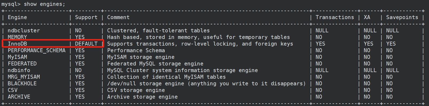Select the MyISAM engine name
Viewport: 429px width, 106px height.
[x=17, y=57]
